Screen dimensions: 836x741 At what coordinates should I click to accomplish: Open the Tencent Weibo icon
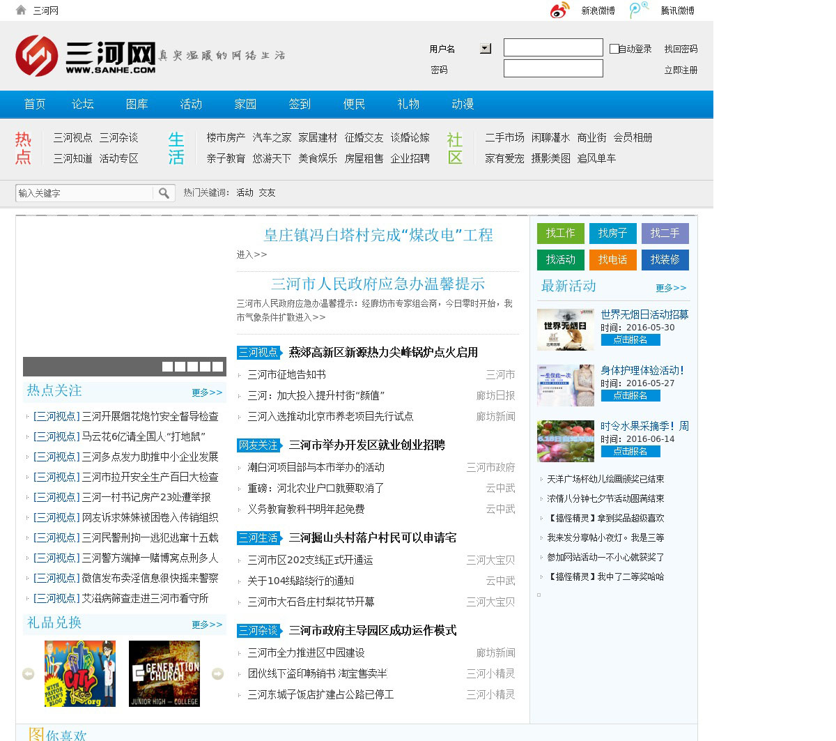point(638,10)
